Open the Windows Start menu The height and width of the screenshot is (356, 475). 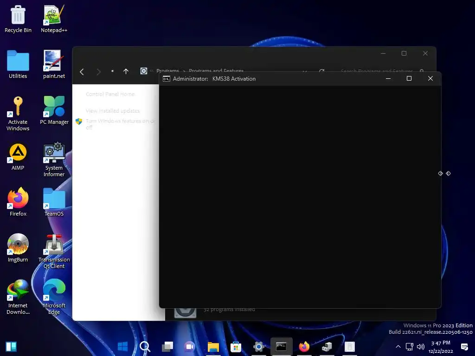(122, 347)
